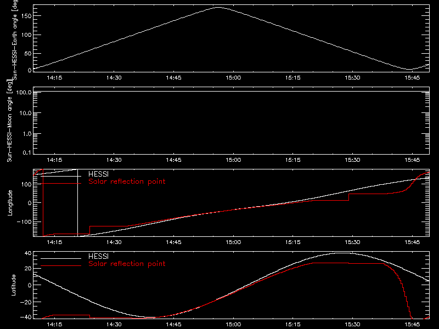Click the peak of the Sun-HESSI-Earth angle curve
The height and width of the screenshot is (329, 439).
218,8
